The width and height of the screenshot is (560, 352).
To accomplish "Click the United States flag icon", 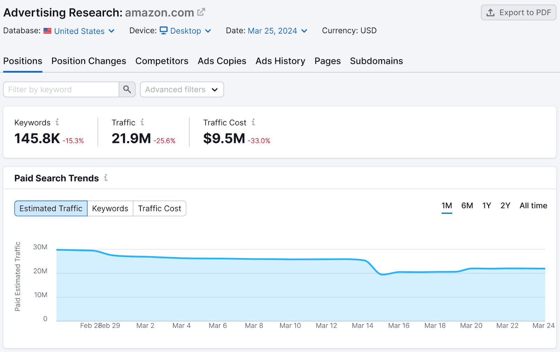I will point(47,31).
